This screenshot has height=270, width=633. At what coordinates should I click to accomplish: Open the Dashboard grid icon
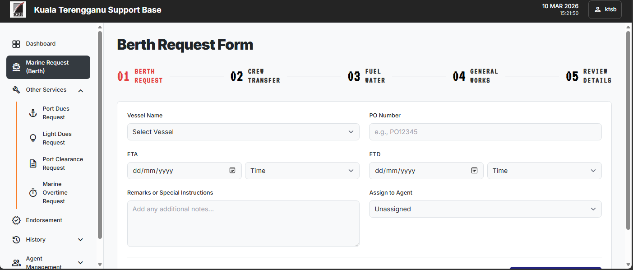tap(16, 44)
